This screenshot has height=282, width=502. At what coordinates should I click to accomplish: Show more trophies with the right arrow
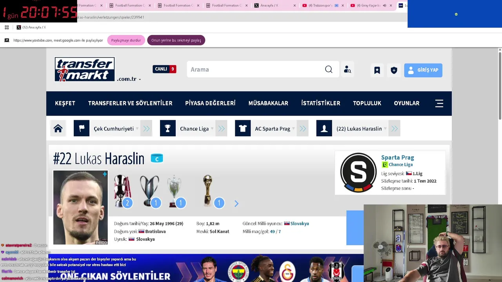[x=236, y=204]
